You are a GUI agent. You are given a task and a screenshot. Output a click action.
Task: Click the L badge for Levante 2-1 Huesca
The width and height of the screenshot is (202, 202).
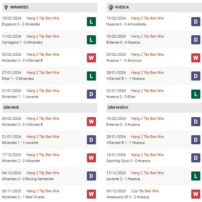196,176
